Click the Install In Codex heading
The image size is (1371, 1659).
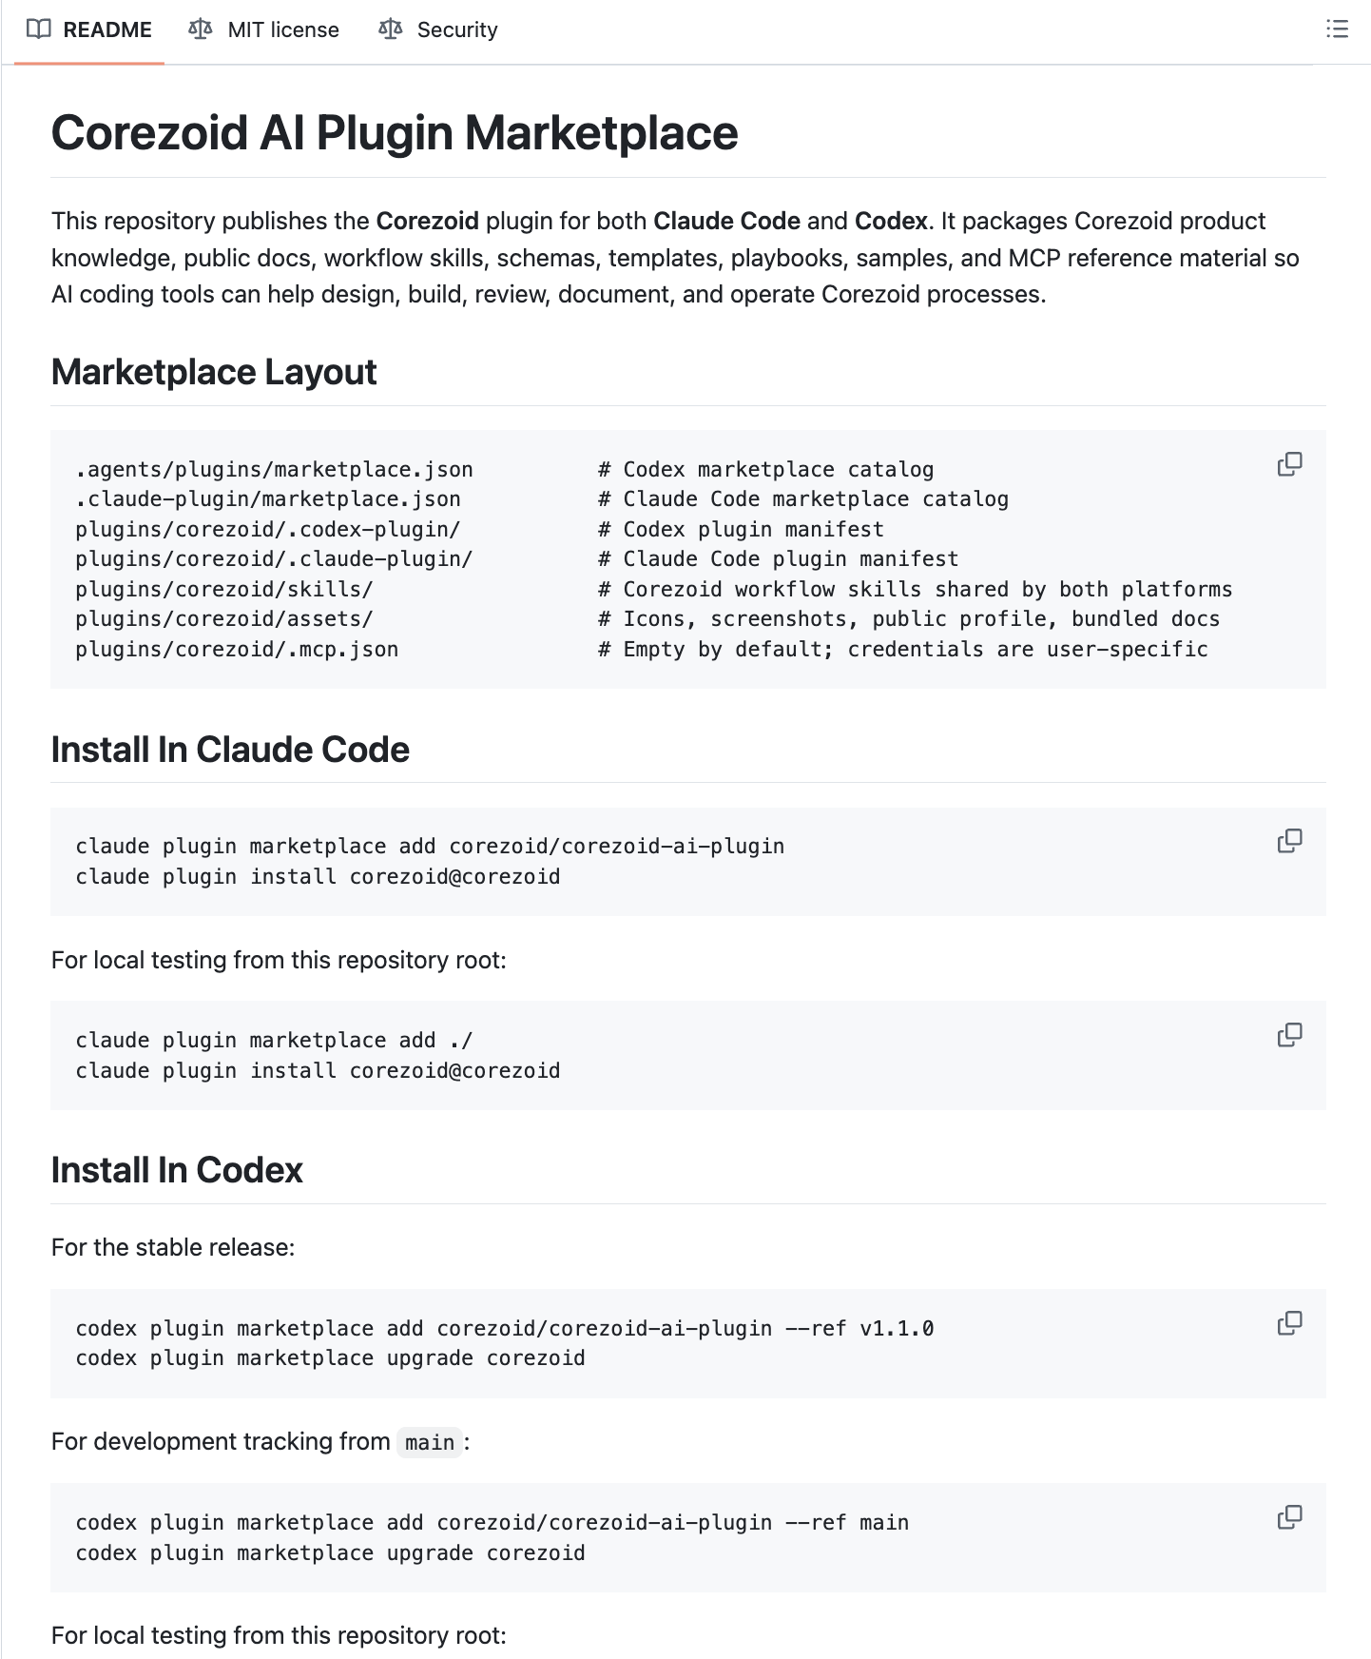pyautogui.click(x=177, y=1170)
